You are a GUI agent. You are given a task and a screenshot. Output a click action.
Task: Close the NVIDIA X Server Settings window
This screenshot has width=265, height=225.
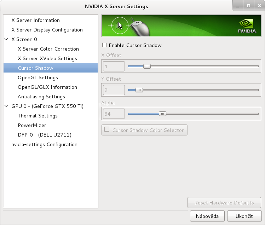(259, 6)
